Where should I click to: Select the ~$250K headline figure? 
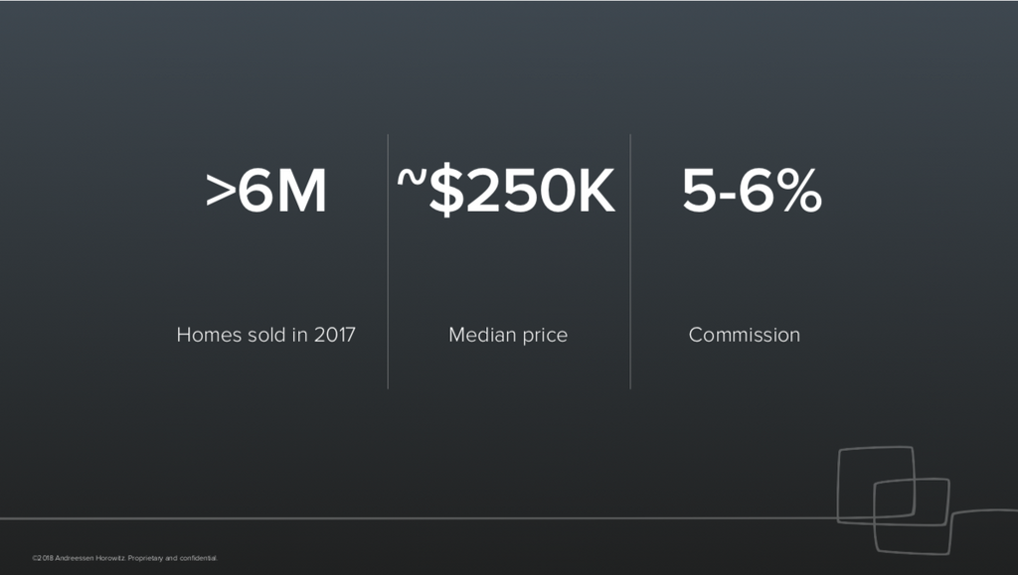click(x=507, y=192)
